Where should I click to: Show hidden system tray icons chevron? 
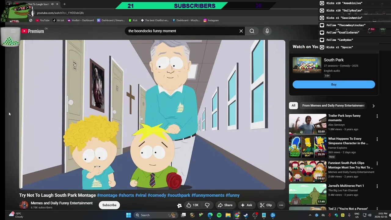pos(310,215)
